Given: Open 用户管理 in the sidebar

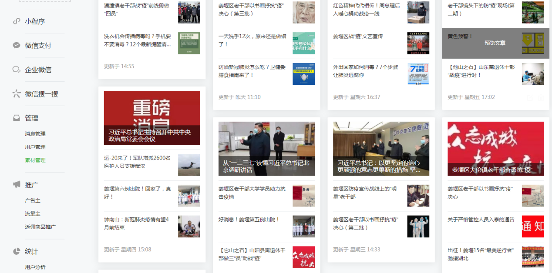Looking at the screenshot, I should [35, 147].
